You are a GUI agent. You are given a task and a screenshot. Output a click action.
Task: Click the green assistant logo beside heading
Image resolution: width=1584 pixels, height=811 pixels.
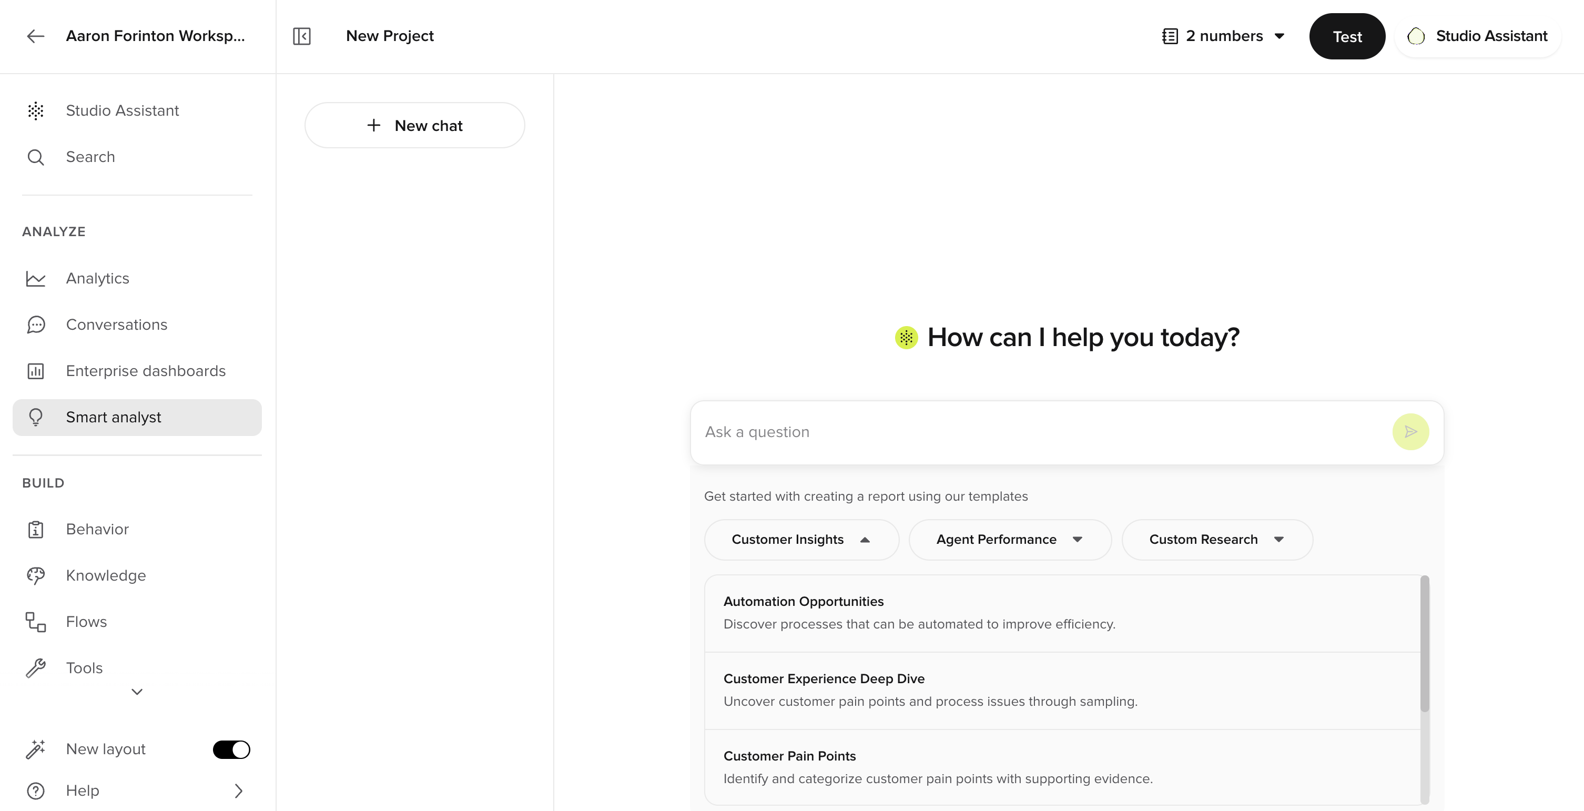[x=906, y=338]
